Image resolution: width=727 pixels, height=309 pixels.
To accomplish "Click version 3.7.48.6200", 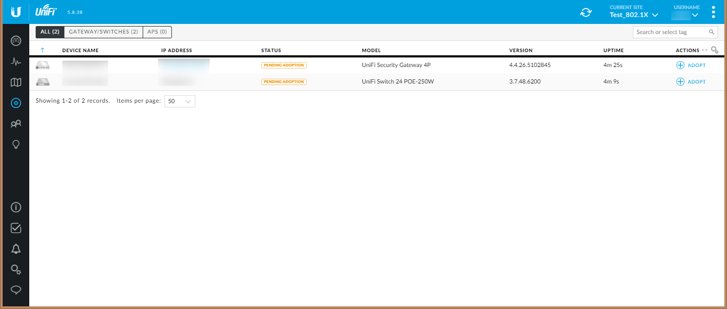I will click(525, 82).
